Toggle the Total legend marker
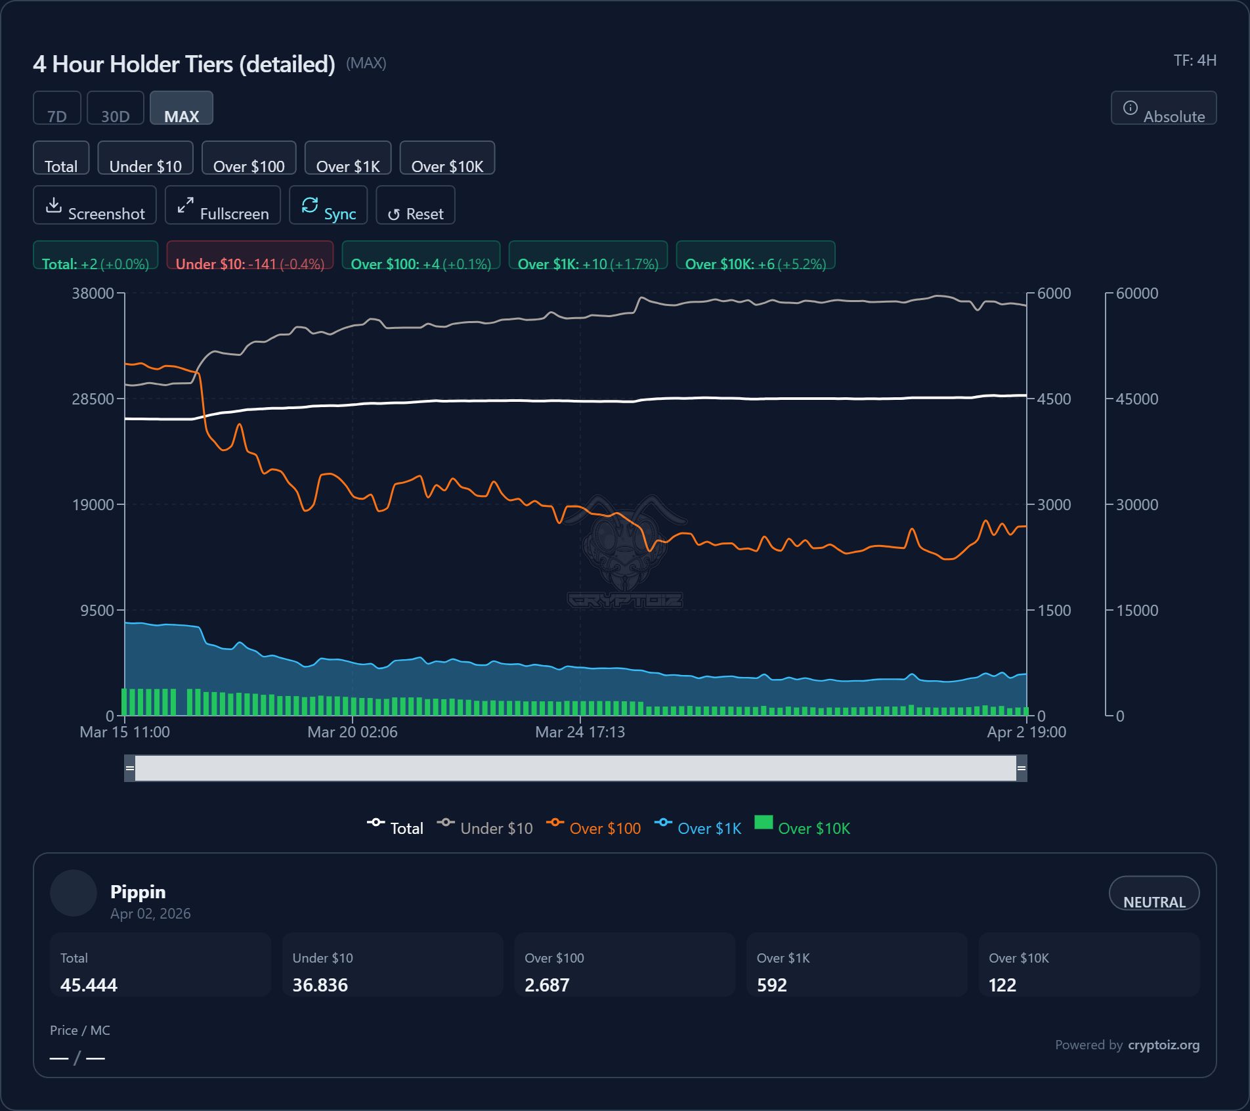The width and height of the screenshot is (1250, 1111). click(x=376, y=823)
